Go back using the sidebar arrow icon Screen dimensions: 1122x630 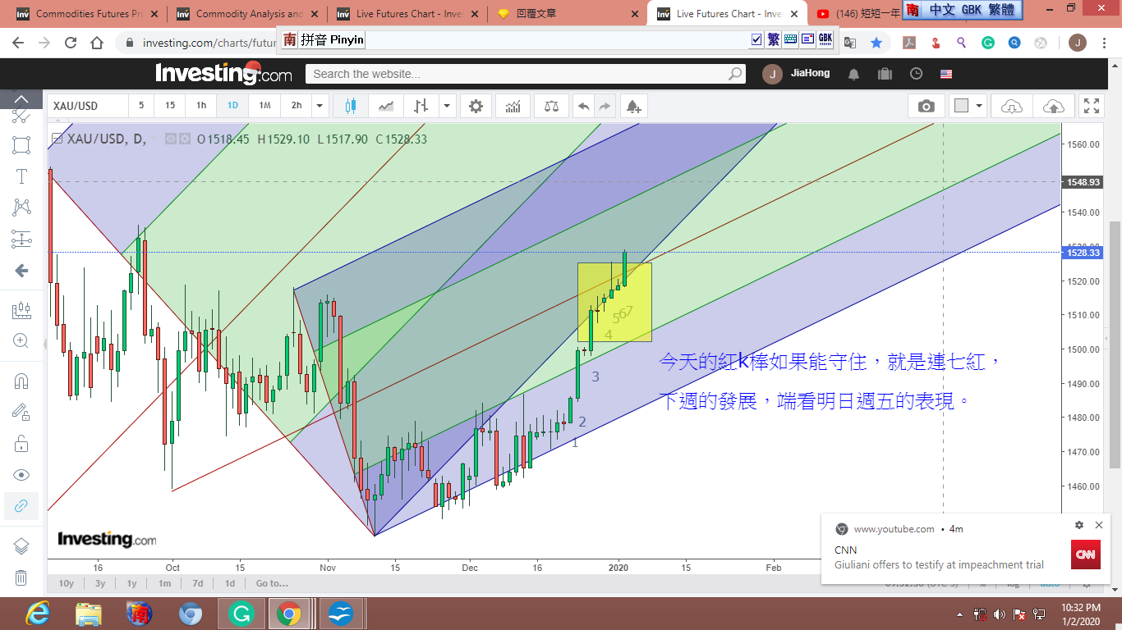pyautogui.click(x=21, y=271)
